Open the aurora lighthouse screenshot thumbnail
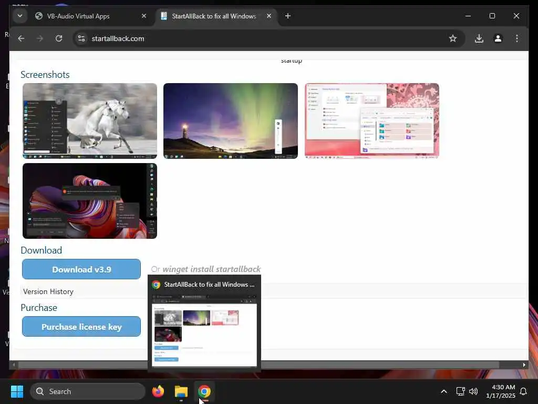The height and width of the screenshot is (404, 538). pos(231,121)
